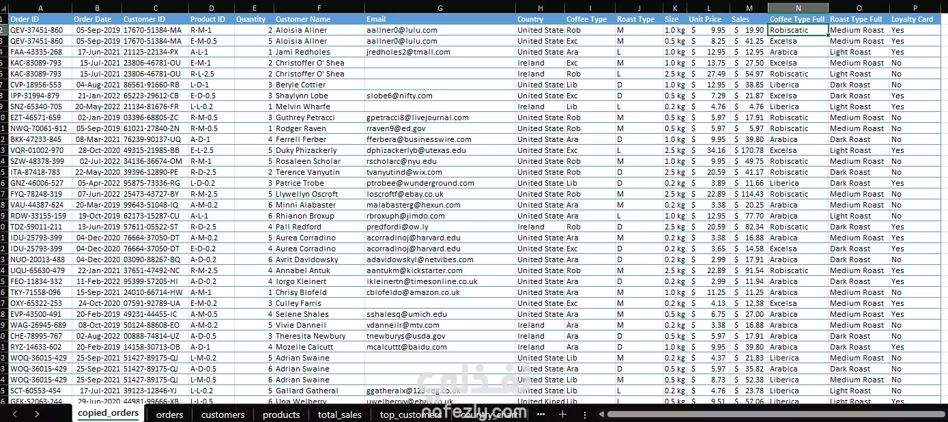Add a new sheet with the plus button
The height and width of the screenshot is (422, 948).
pos(562,414)
